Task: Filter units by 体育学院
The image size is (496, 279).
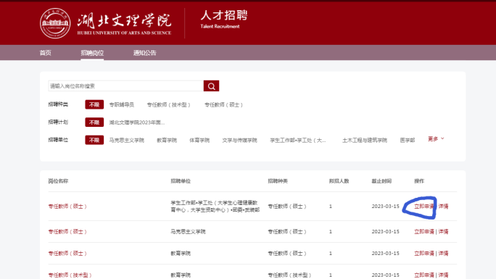Action: [199, 140]
